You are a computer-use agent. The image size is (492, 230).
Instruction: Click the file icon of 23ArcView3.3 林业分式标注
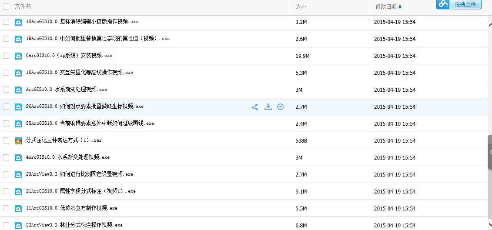pos(18,225)
